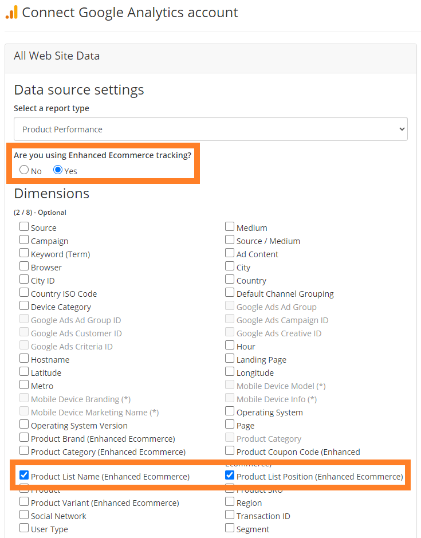
Task: Enable the Region dimension
Action: [x=230, y=501]
